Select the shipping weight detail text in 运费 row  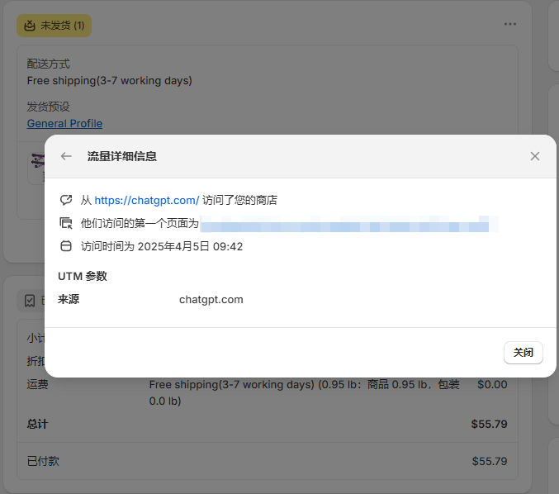coord(304,392)
